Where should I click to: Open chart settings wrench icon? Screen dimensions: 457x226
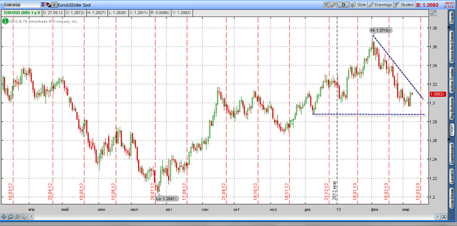pos(334,5)
